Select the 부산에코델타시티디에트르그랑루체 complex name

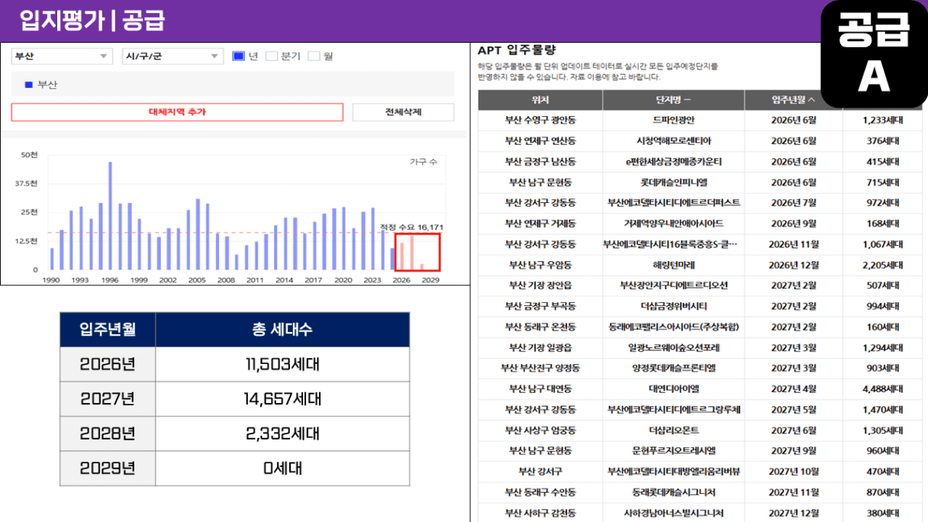point(674,409)
